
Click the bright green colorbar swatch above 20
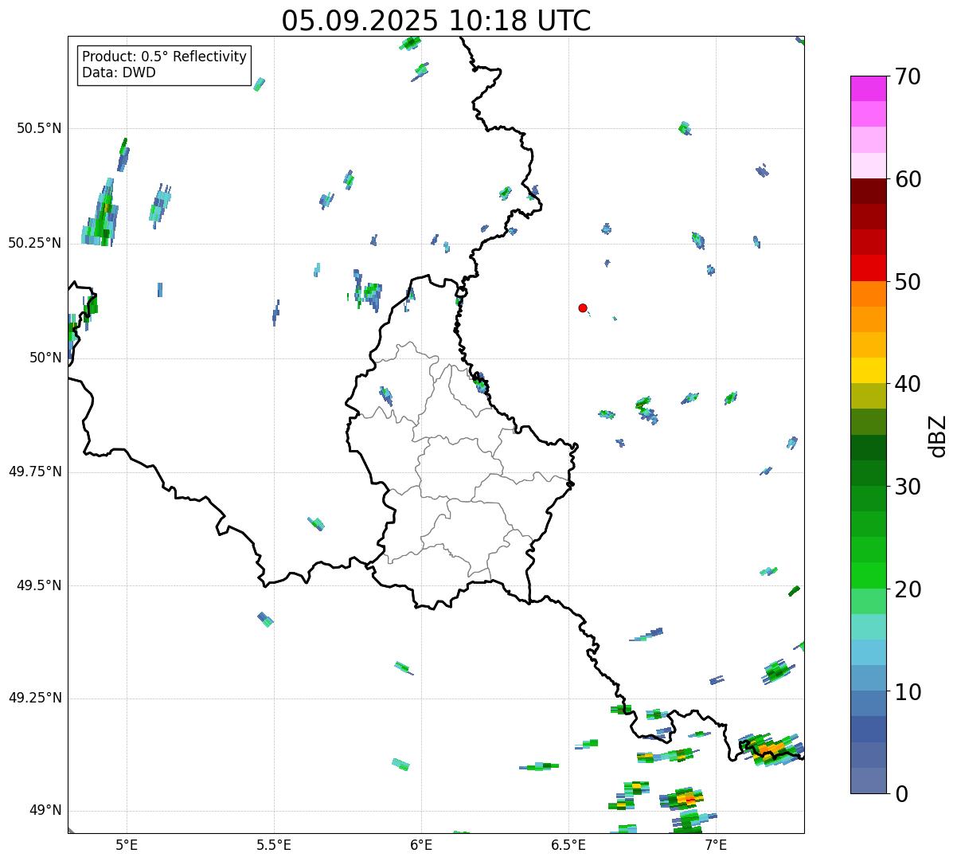(868, 576)
